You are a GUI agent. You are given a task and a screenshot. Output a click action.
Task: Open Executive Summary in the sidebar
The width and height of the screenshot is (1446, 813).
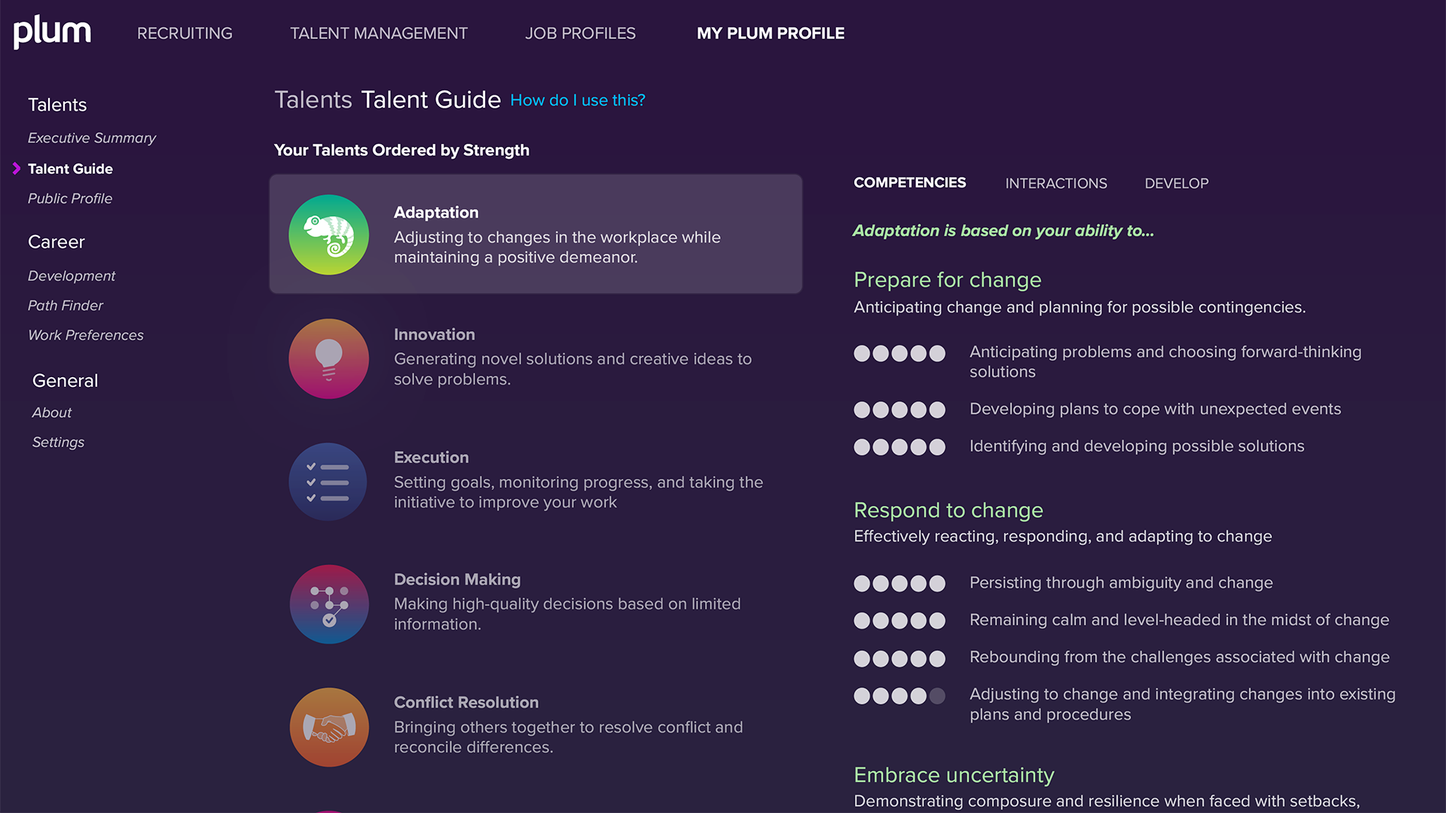click(x=92, y=138)
